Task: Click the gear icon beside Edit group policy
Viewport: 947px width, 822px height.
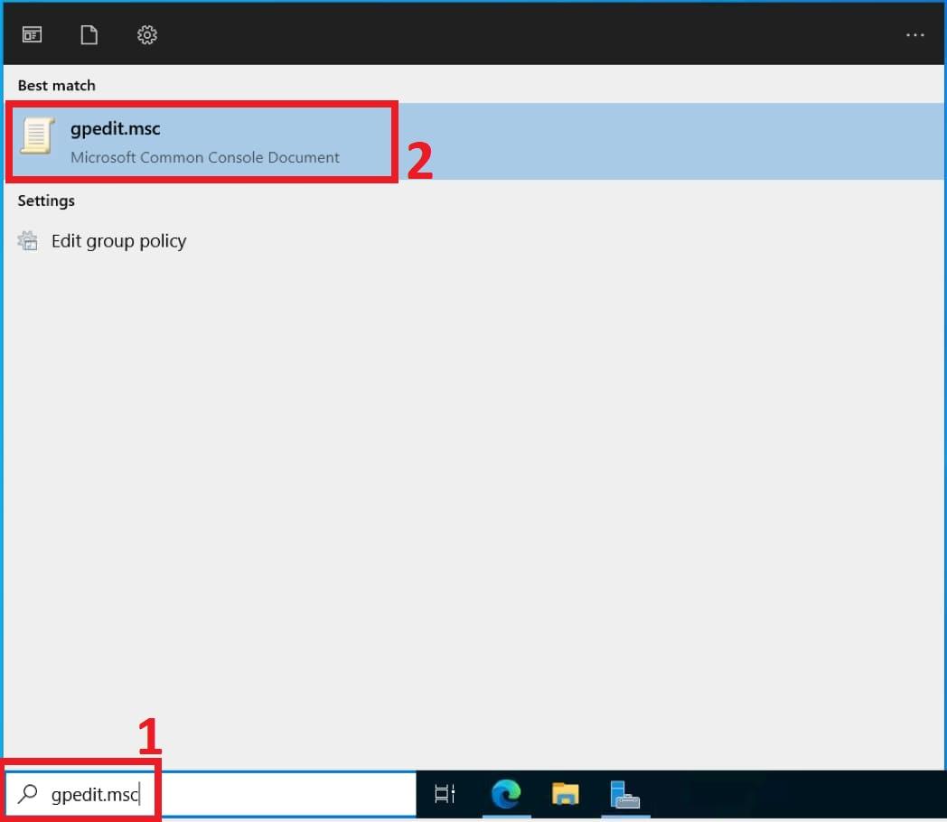Action: coord(29,241)
